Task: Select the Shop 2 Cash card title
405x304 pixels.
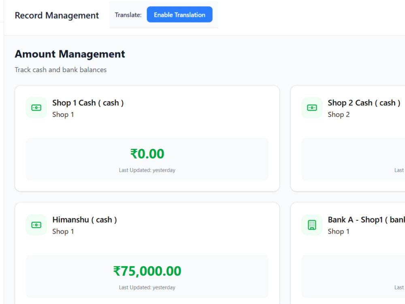Action: [364, 103]
